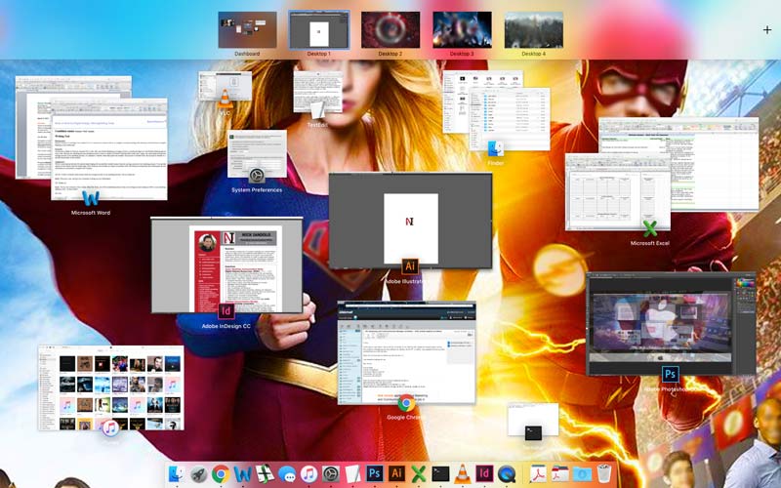Select the InDesign resume document window
The image size is (781, 488).
(x=226, y=264)
